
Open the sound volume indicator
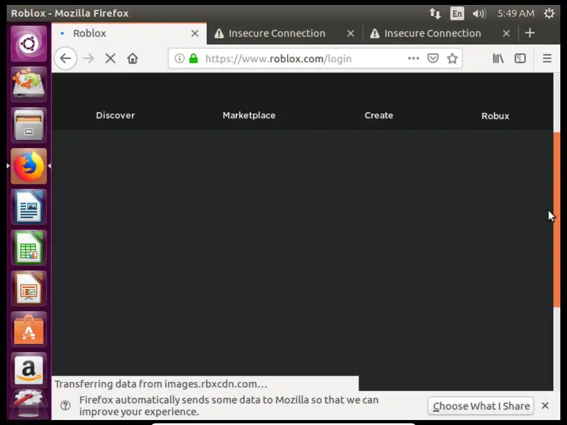click(480, 13)
